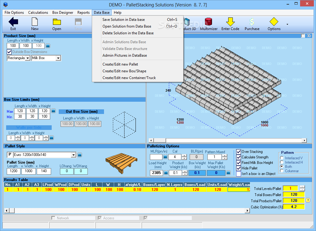The width and height of the screenshot is (316, 231).
Task: Click the greyed Save floppy disk icon
Action: pos(78,22)
